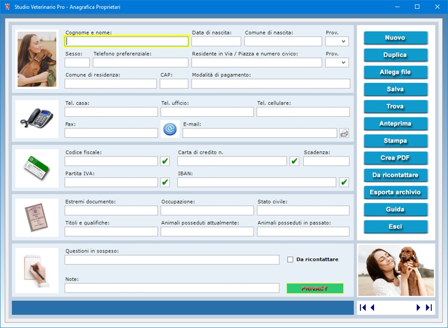448x328 pixels.
Task: Validate Partita IVA with green checkmark
Action: [165, 182]
